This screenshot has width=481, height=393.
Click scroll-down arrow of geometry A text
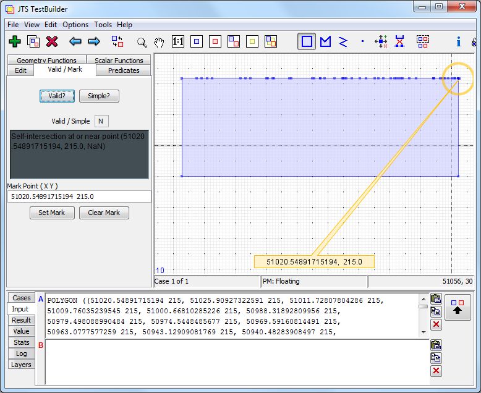coord(424,332)
